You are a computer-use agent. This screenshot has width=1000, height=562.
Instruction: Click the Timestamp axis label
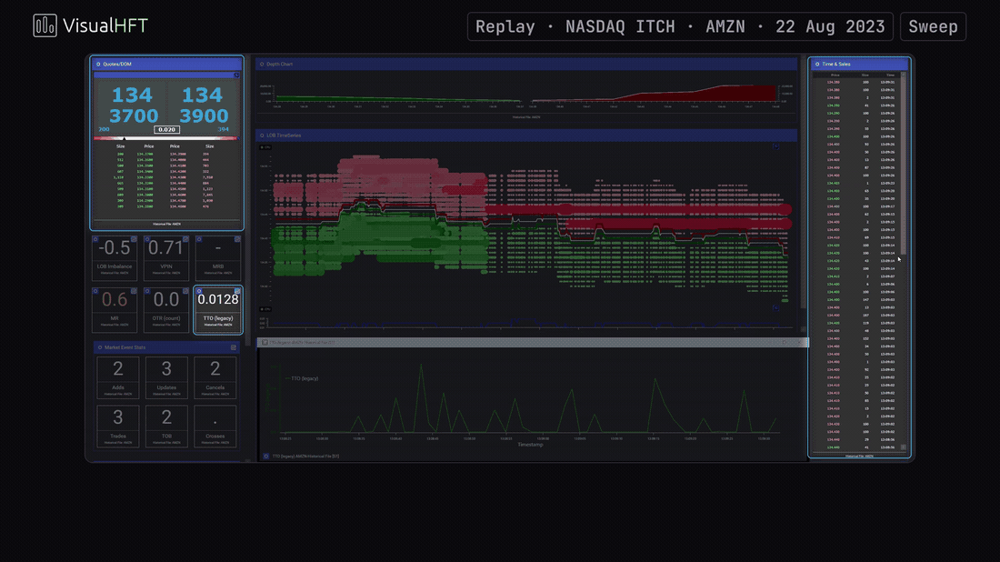(x=530, y=445)
